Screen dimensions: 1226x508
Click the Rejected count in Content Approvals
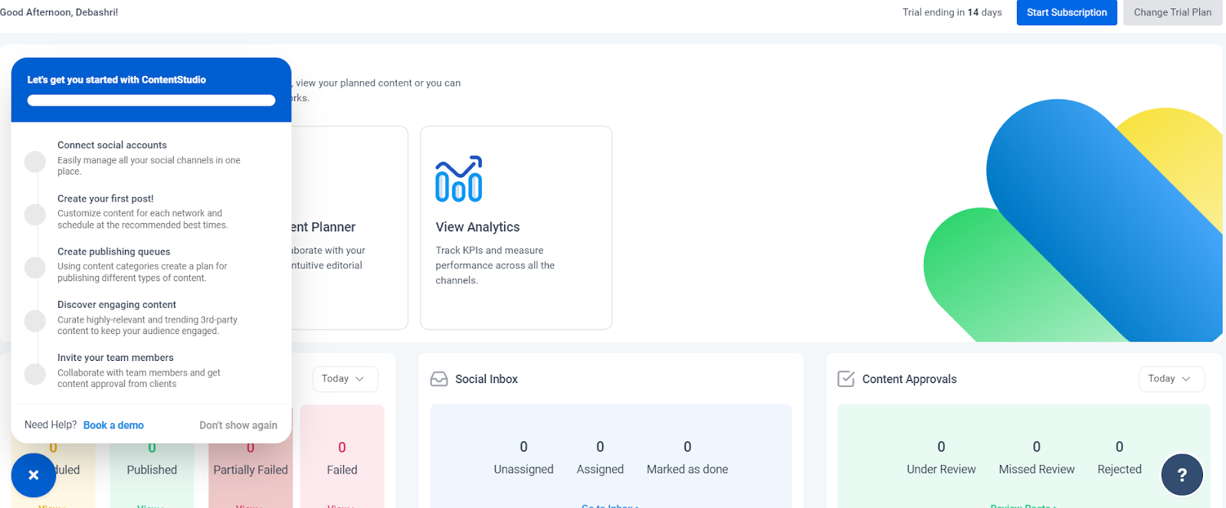(1119, 447)
